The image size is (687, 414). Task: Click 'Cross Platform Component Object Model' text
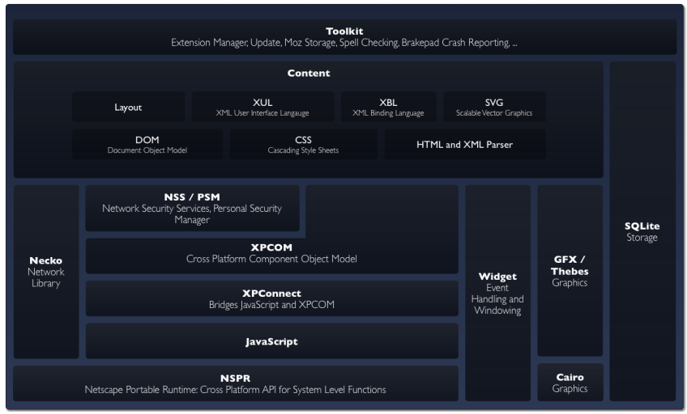pos(271,259)
